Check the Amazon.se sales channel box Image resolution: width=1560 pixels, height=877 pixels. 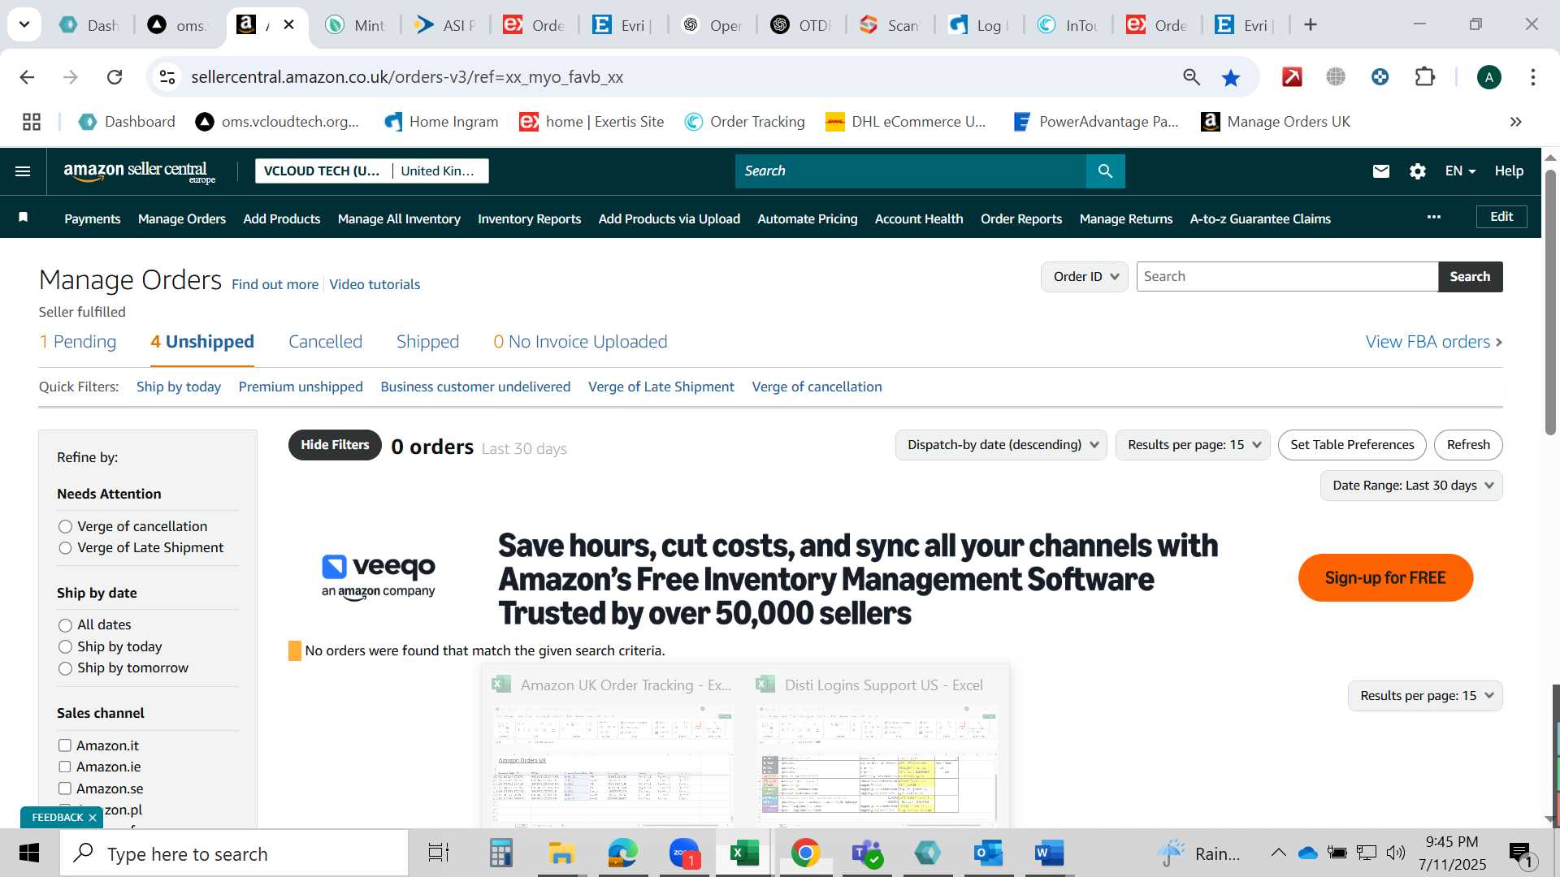coord(65,788)
